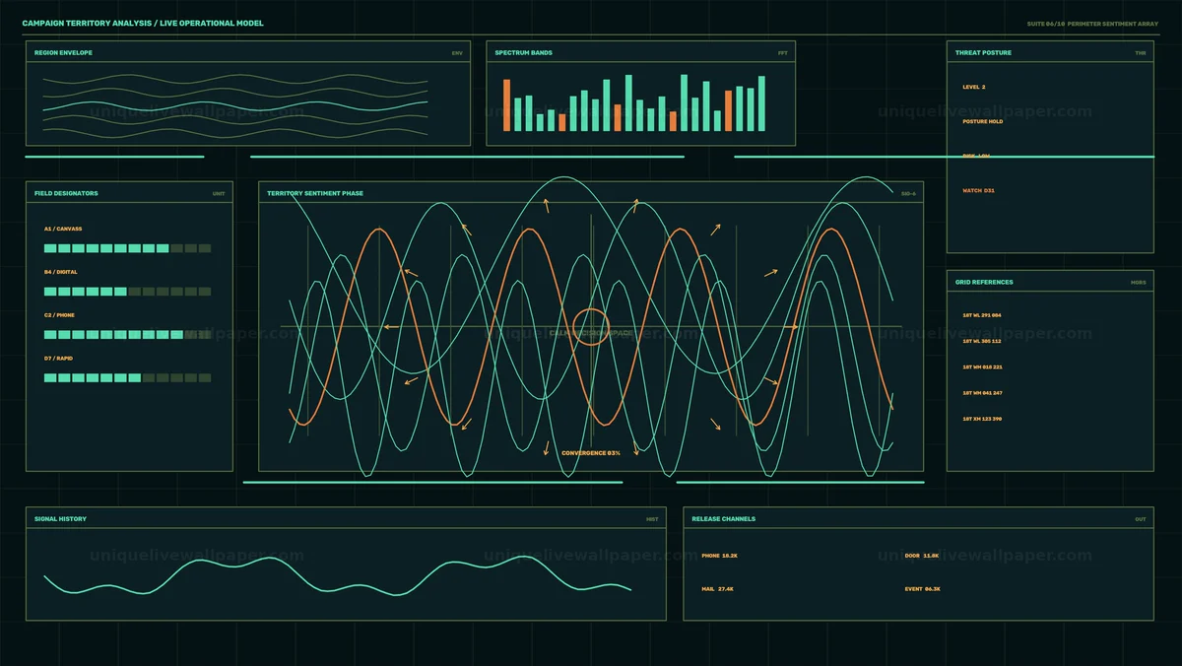Click the THR tag on Threat Posture
Image resolution: width=1182 pixels, height=666 pixels.
click(1141, 53)
